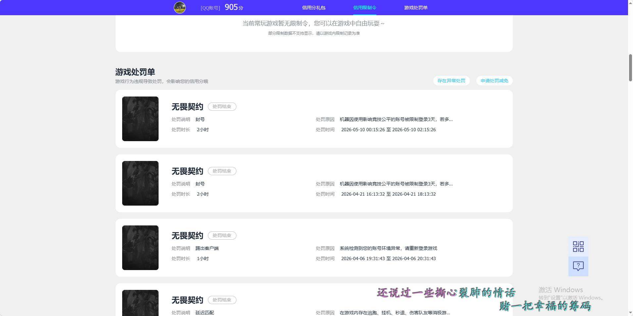Open the QR code floating icon
The image size is (633, 316).
coord(578,247)
